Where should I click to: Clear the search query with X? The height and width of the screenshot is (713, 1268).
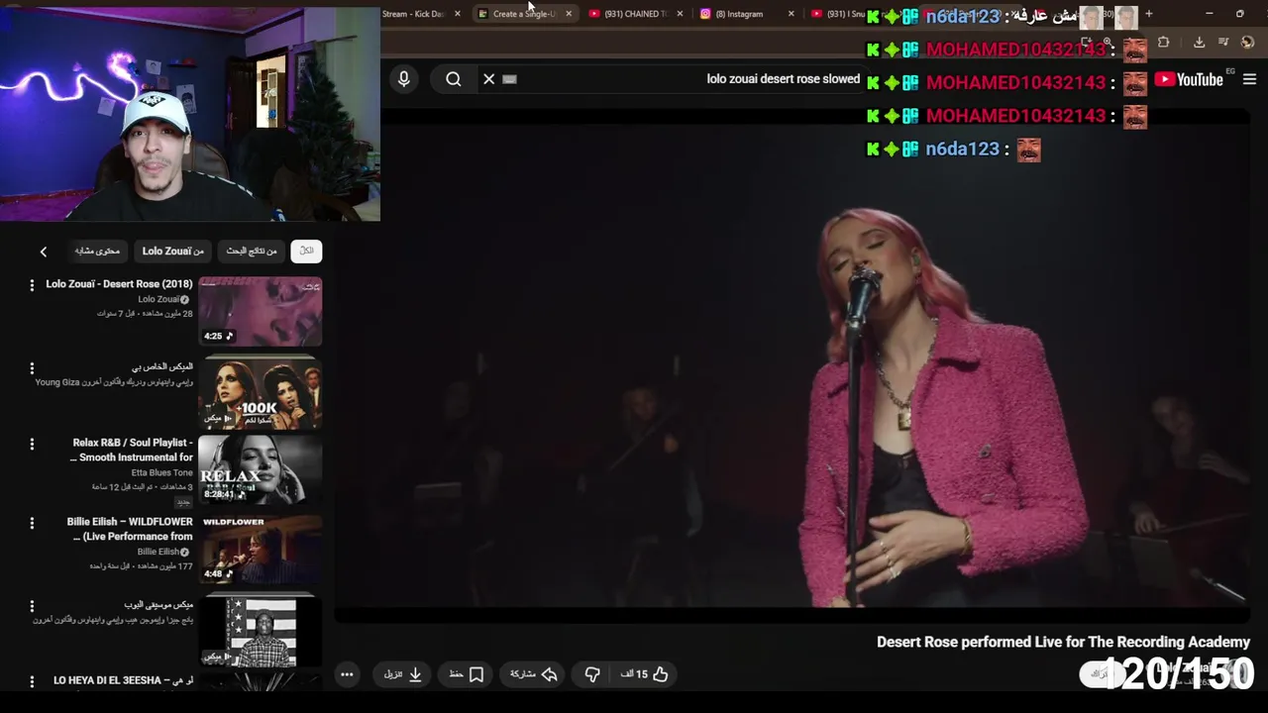(488, 79)
